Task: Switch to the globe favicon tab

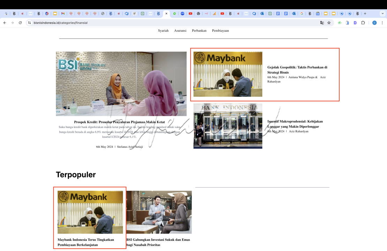Action: pyautogui.click(x=103, y=14)
